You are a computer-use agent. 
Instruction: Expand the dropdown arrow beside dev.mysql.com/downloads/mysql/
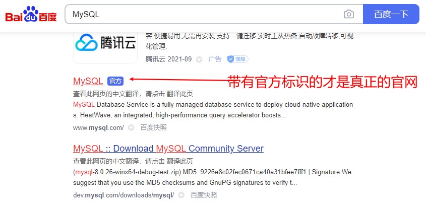coord(181,195)
